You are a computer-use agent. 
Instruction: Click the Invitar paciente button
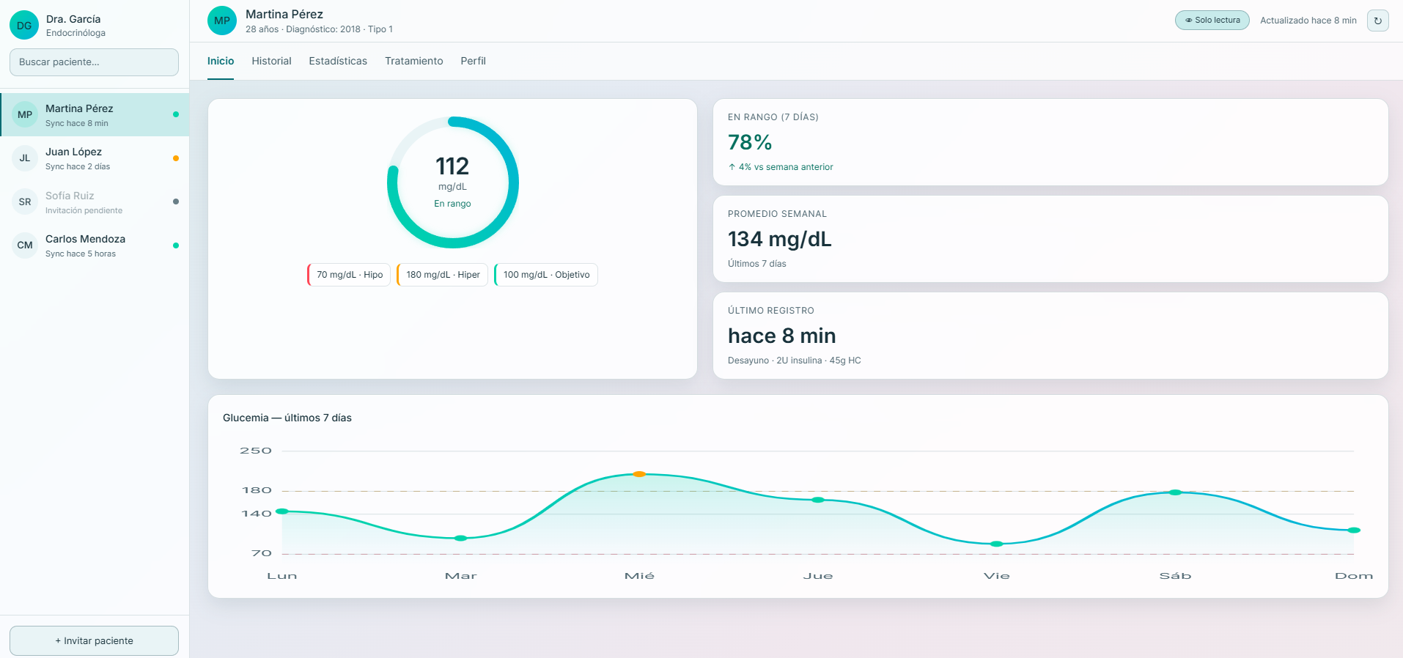(94, 640)
